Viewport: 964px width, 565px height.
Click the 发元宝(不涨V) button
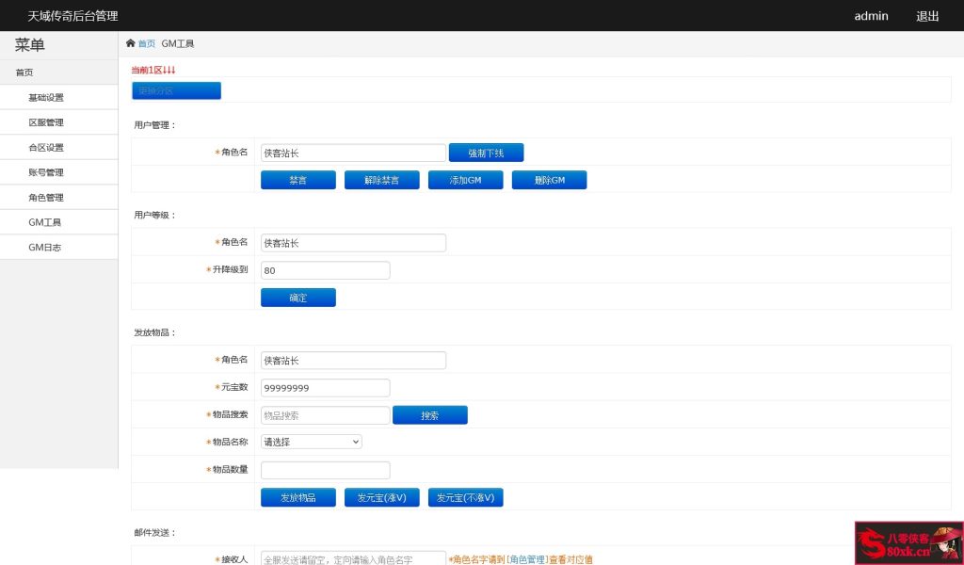465,497
